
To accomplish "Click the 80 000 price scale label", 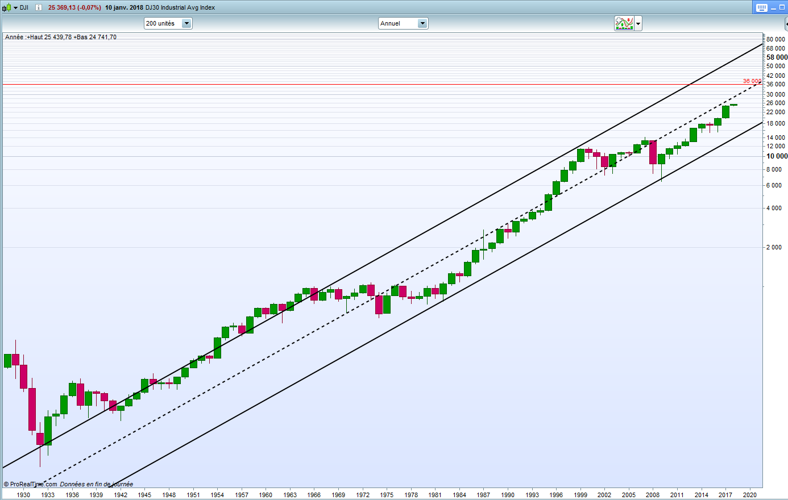I will (x=775, y=40).
